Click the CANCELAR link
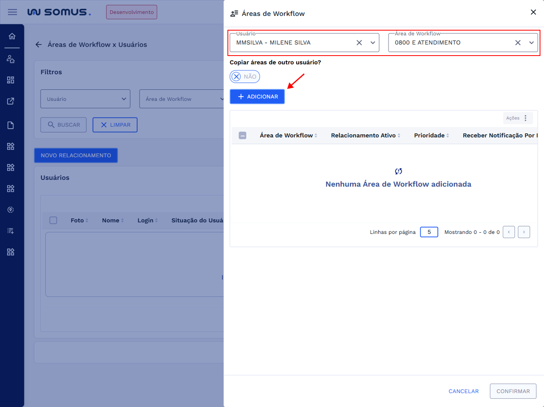 (463, 391)
